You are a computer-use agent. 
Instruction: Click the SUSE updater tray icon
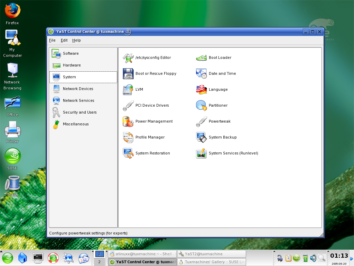click(296, 258)
